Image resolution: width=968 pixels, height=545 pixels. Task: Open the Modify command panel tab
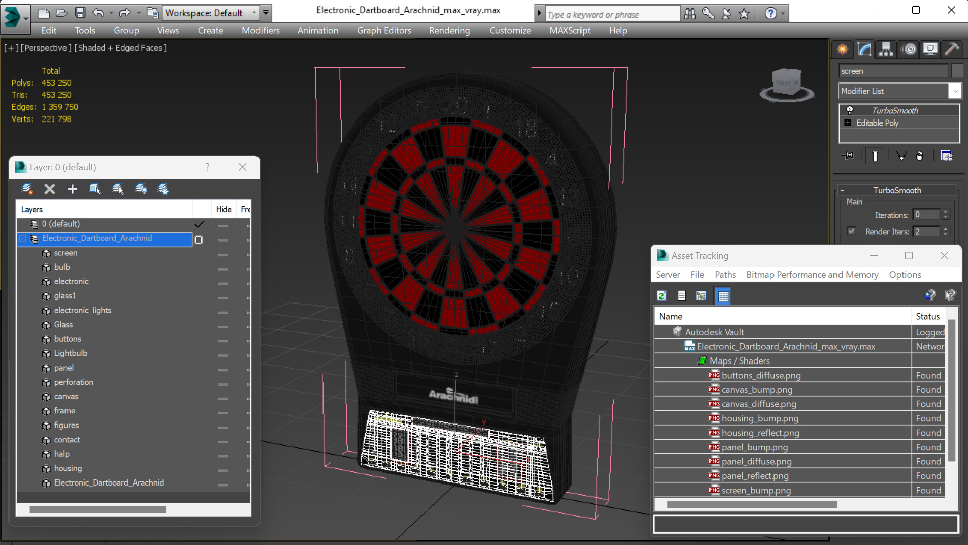(x=864, y=49)
